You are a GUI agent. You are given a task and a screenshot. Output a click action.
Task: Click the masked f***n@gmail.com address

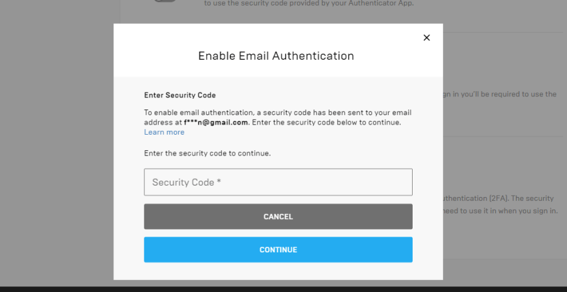tap(216, 122)
